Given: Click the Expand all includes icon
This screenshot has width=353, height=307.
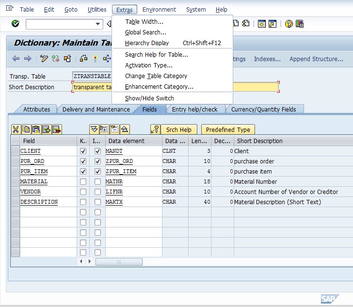Looking at the screenshot, I should tap(94, 129).
